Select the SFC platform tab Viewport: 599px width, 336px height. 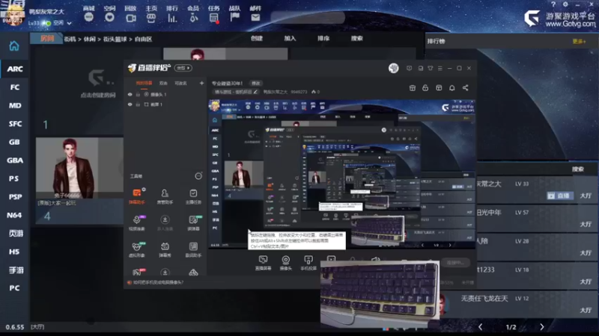click(x=15, y=124)
